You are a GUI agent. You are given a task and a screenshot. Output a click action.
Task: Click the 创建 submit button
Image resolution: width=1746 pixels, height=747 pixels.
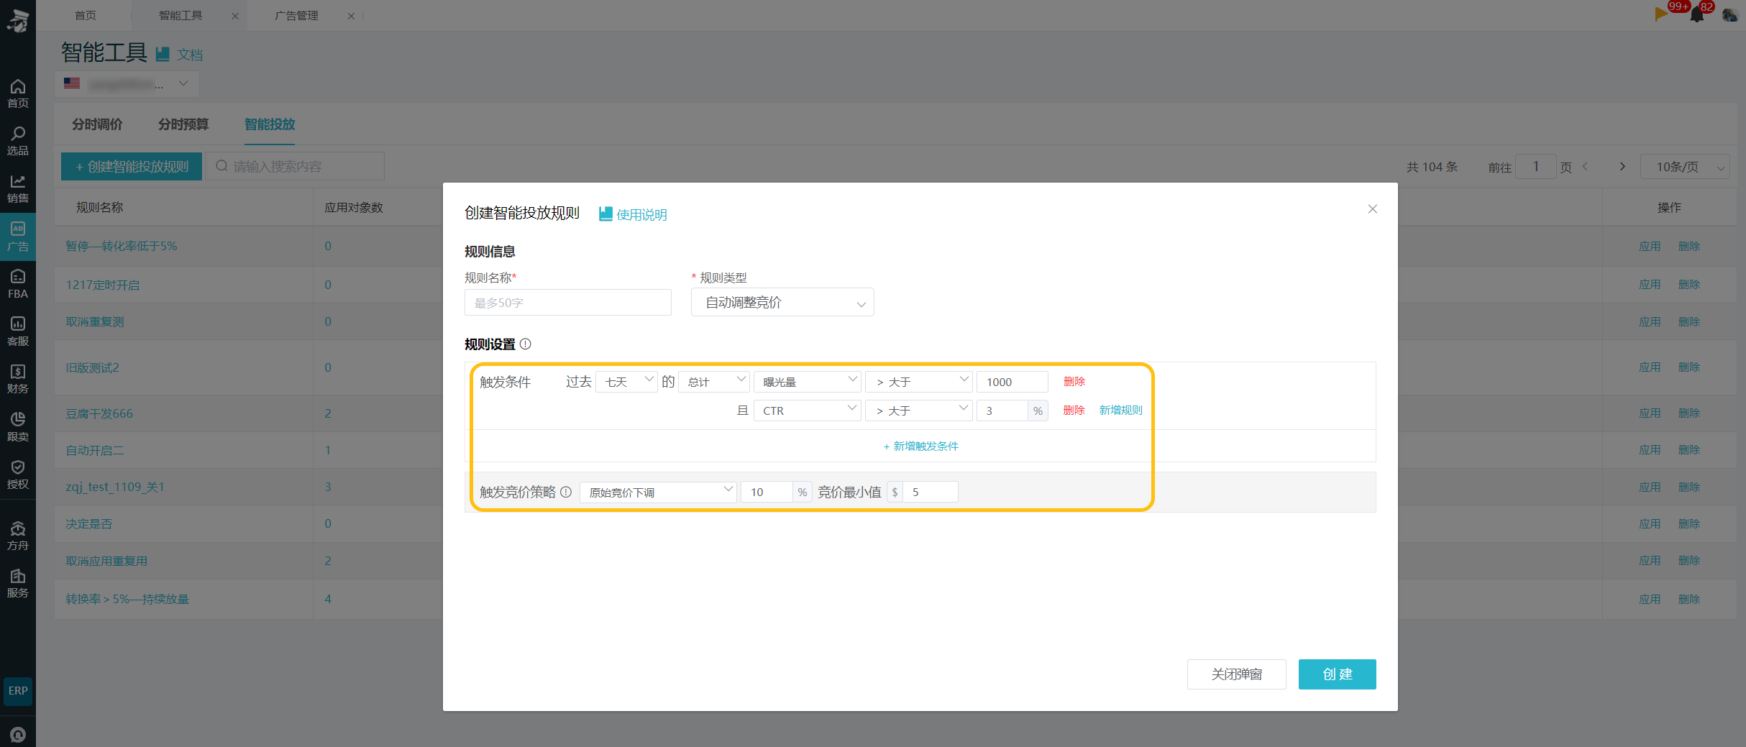click(x=1337, y=674)
